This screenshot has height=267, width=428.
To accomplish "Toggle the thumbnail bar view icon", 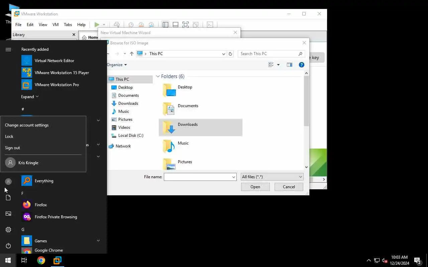I will tap(175, 25).
